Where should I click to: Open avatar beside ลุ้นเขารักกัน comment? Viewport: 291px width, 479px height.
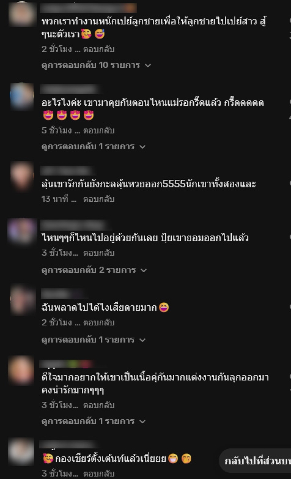(x=22, y=176)
